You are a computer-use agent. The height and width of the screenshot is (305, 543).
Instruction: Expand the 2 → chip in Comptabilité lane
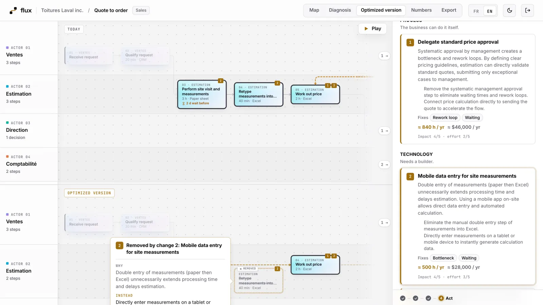pyautogui.click(x=384, y=165)
